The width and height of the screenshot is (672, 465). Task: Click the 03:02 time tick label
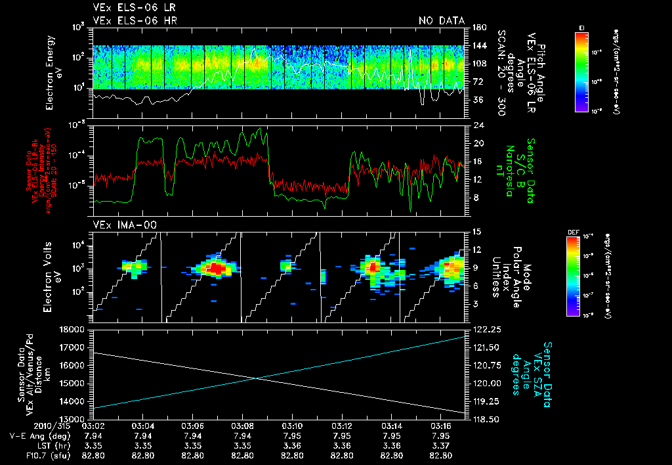(93, 426)
